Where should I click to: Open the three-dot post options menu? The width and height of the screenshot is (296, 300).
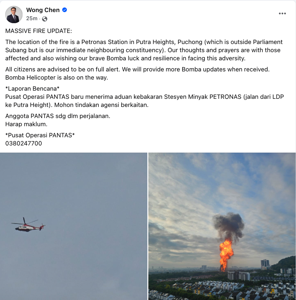point(282,13)
